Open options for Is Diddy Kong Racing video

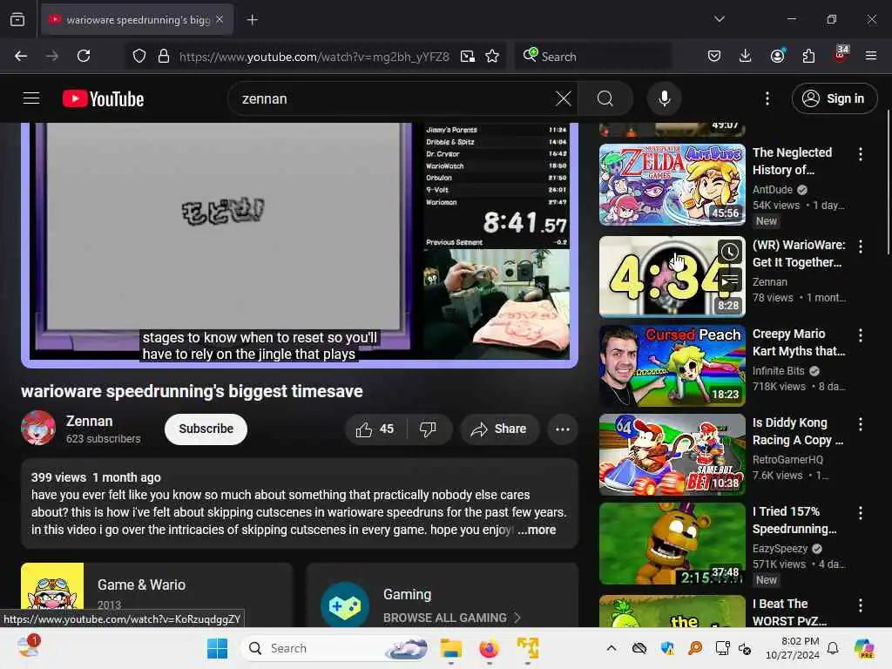tap(860, 424)
